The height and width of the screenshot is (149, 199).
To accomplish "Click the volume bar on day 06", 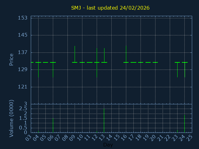I will tap(53, 125).
